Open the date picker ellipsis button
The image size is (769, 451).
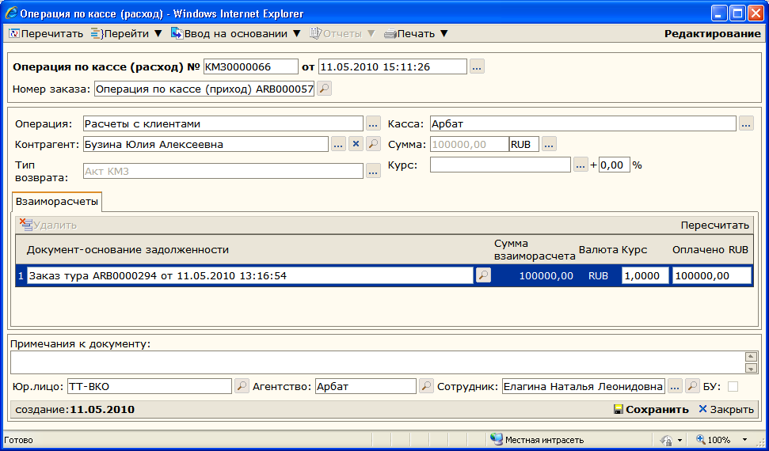[x=478, y=66]
